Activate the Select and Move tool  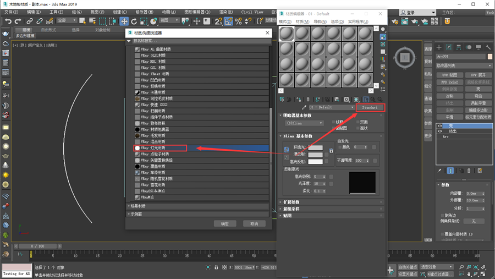[124, 21]
